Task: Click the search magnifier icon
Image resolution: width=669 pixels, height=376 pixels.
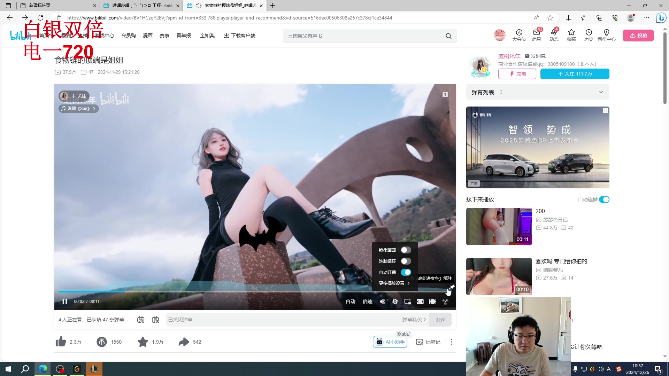Action: click(x=448, y=36)
